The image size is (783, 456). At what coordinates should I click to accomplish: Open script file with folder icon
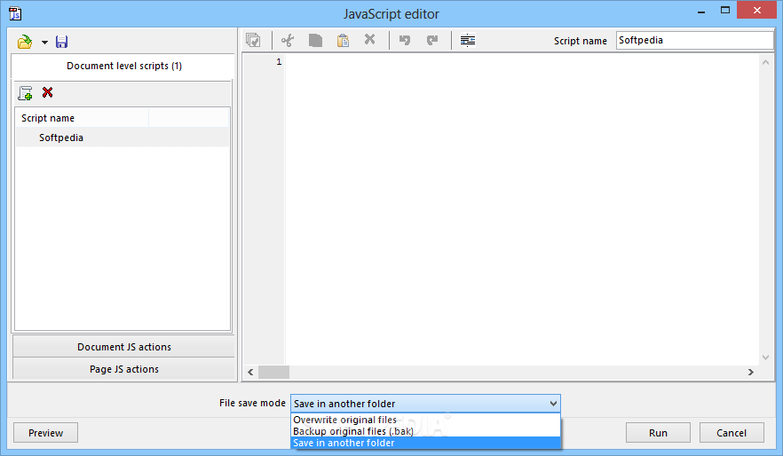[x=25, y=42]
